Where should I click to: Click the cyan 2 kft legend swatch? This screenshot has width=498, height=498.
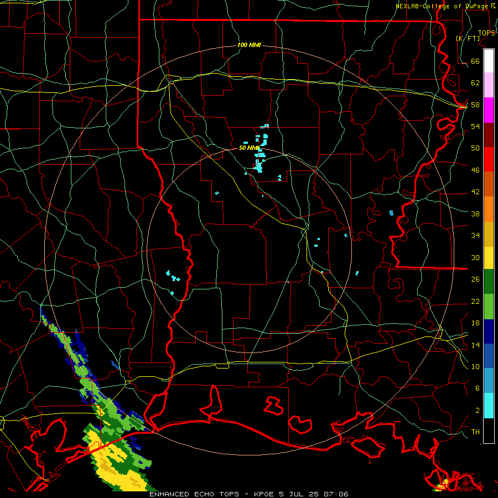tap(489, 406)
